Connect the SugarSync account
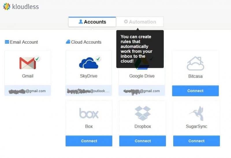The height and width of the screenshot is (158, 231). [197, 141]
